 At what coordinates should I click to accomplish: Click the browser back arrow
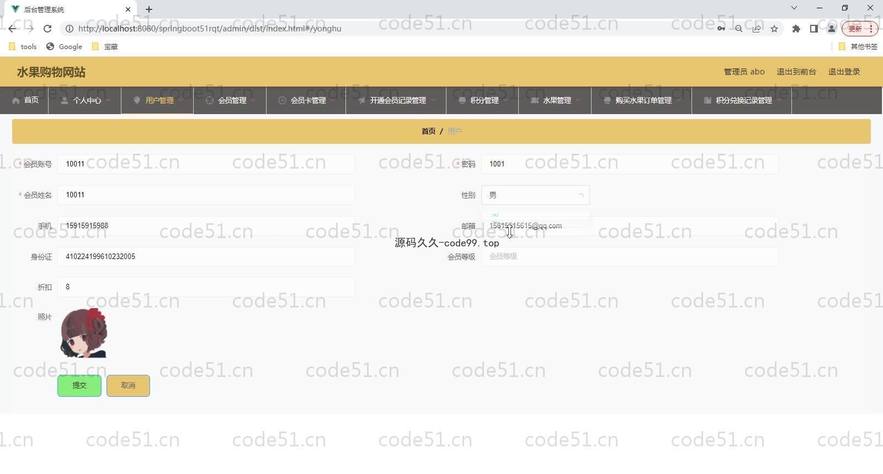12,29
